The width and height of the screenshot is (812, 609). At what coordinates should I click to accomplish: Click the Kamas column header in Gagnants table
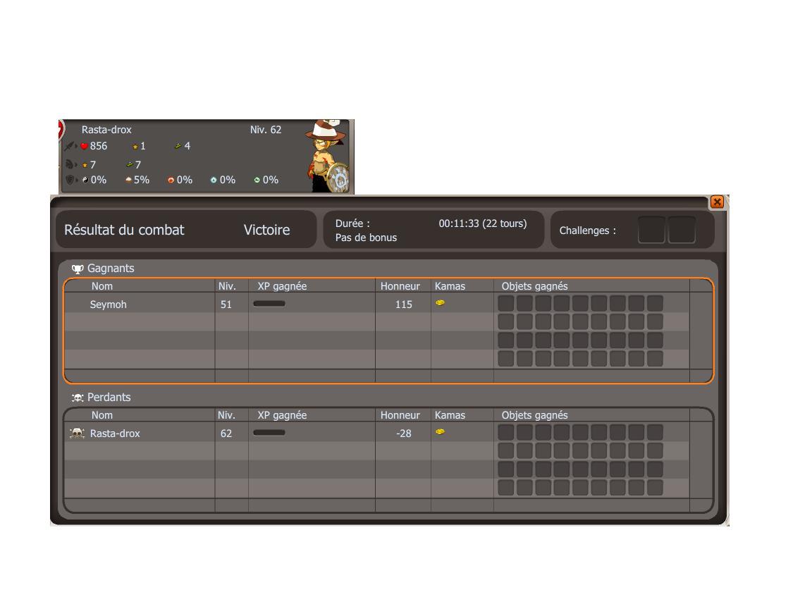pyautogui.click(x=450, y=286)
